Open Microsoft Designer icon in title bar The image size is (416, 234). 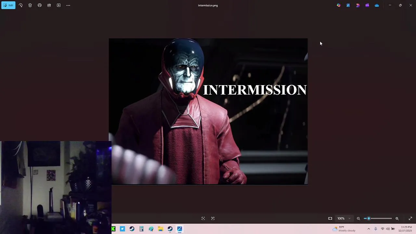(x=339, y=5)
